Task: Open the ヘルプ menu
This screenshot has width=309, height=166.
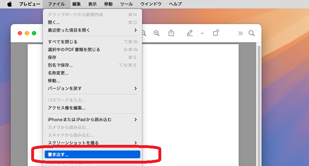Action: [x=175, y=4]
